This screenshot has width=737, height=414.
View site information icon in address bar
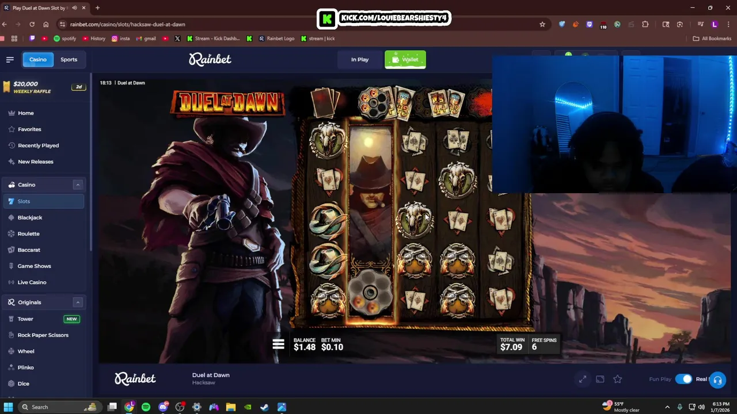click(x=62, y=24)
